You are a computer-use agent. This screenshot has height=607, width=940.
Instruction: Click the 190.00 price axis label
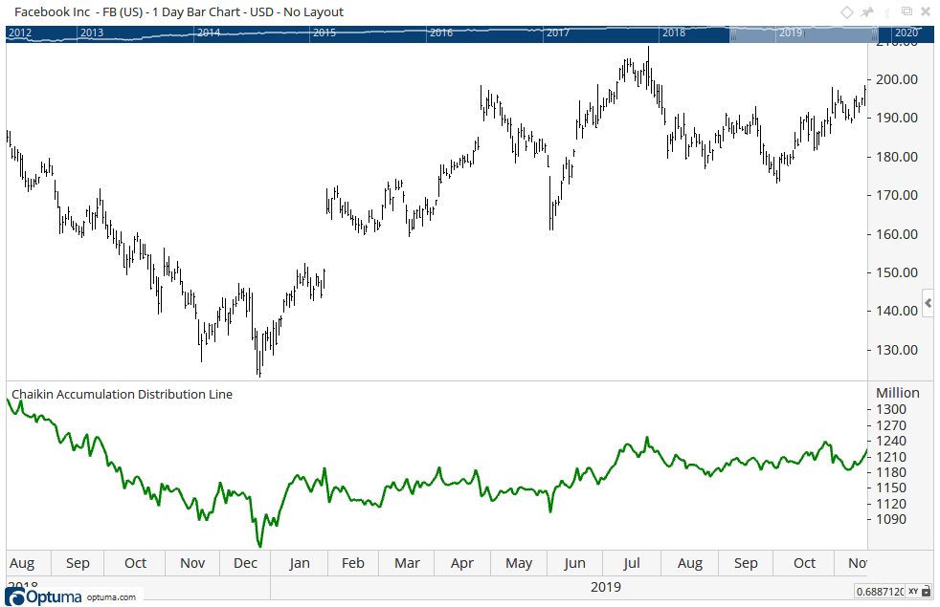[897, 118]
